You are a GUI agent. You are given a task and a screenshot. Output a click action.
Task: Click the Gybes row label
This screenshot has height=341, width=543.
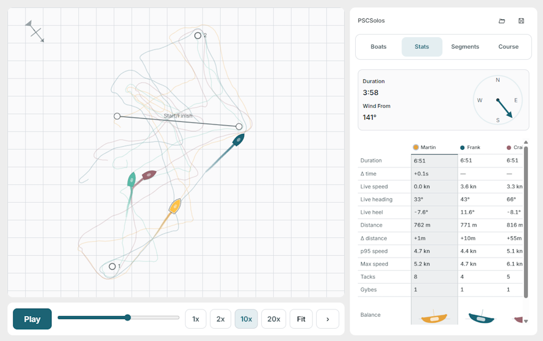[369, 289]
